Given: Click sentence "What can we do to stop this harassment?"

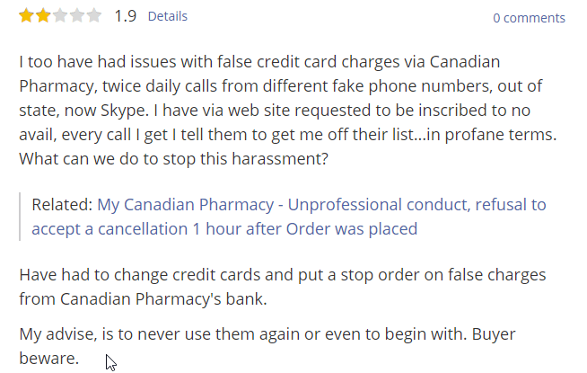Looking at the screenshot, I should tap(174, 159).
